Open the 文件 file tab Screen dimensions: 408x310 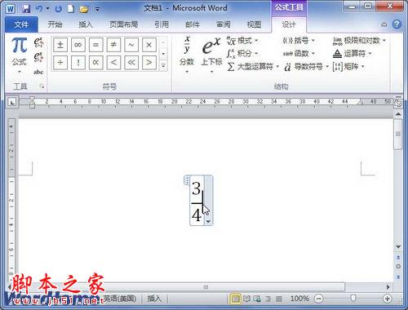click(21, 24)
